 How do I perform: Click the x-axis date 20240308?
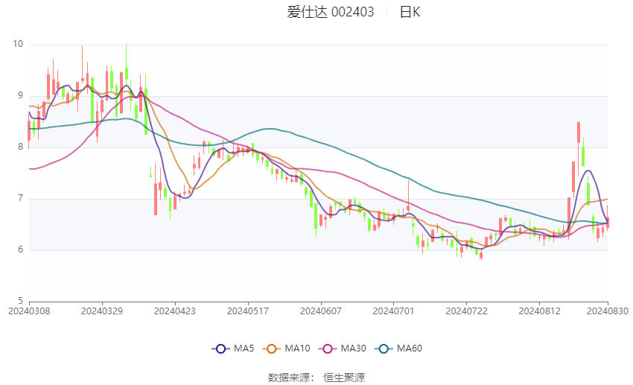(x=29, y=311)
